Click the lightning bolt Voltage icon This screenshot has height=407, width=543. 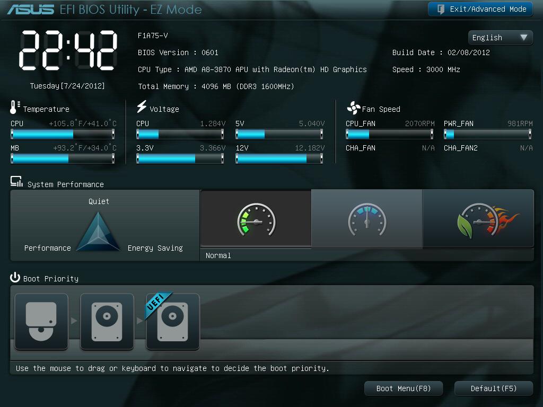142,107
